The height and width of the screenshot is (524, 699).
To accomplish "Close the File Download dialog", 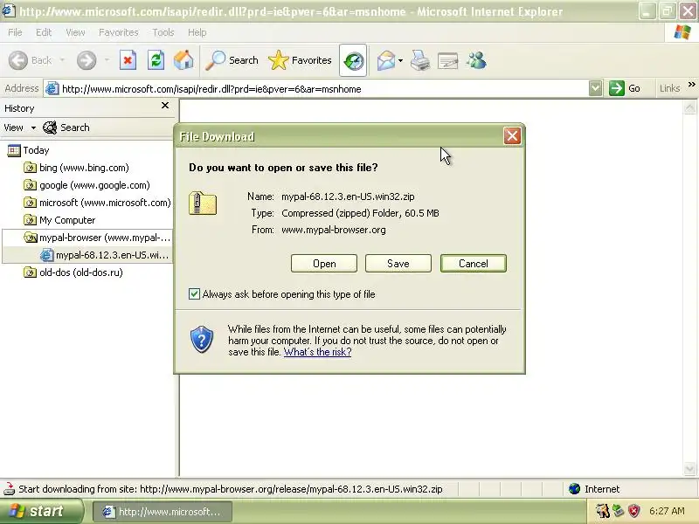I will (x=512, y=136).
